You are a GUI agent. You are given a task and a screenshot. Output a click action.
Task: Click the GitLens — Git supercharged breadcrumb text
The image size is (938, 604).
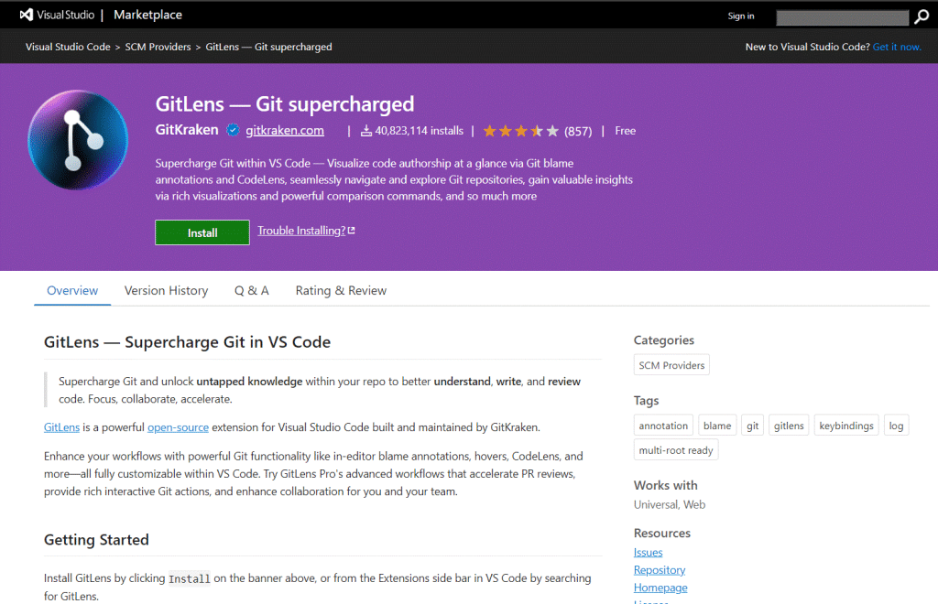pyautogui.click(x=268, y=47)
